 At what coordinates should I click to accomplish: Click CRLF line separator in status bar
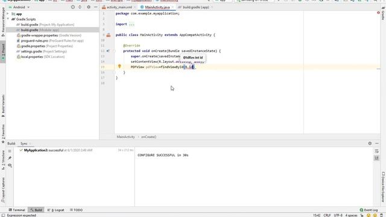point(327,215)
